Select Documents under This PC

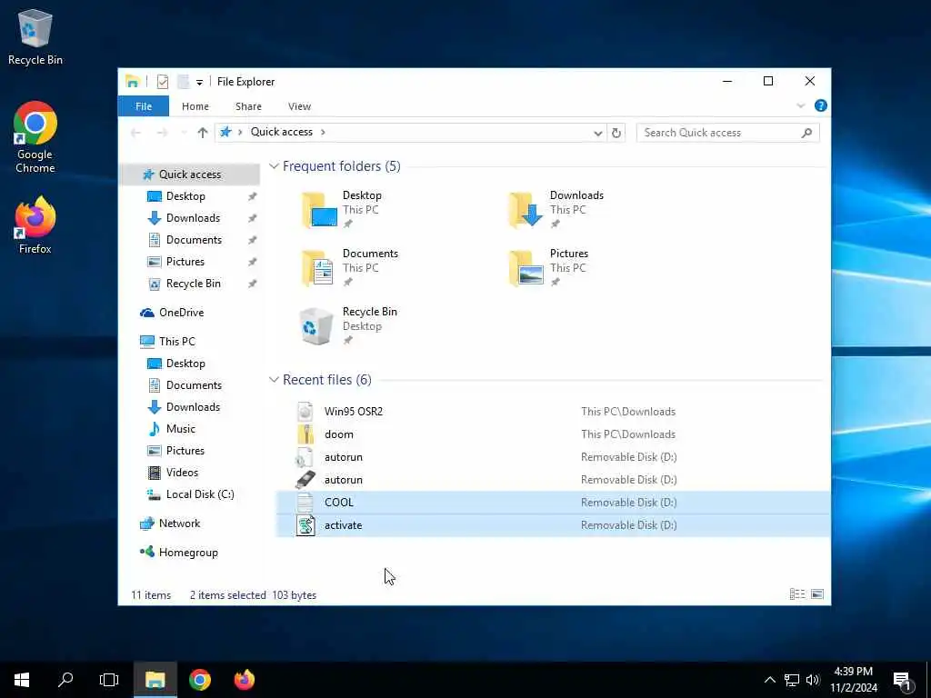click(194, 385)
